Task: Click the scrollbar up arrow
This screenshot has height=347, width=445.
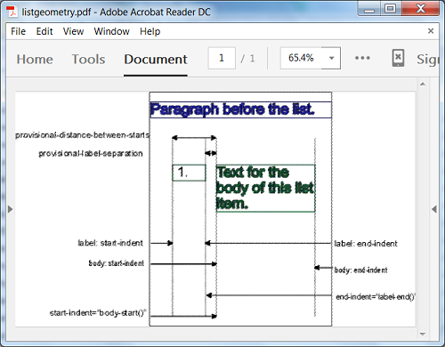Action: 423,85
